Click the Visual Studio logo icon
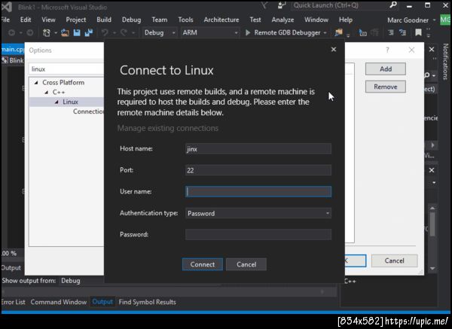The height and width of the screenshot is (329, 452). click(7, 7)
